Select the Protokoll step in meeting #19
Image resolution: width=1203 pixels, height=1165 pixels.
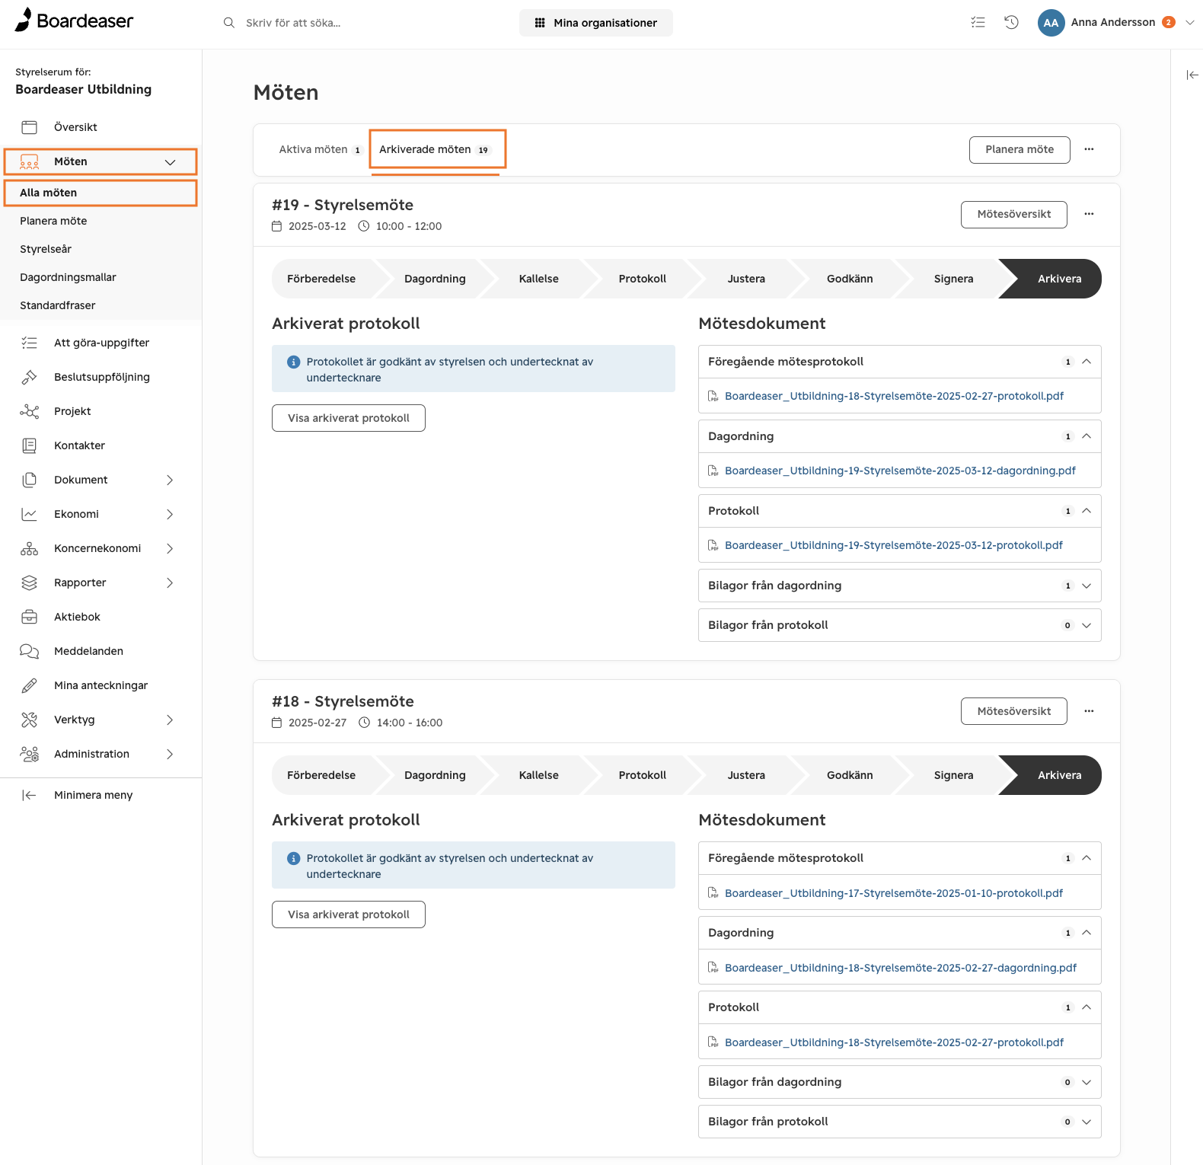[x=642, y=279]
